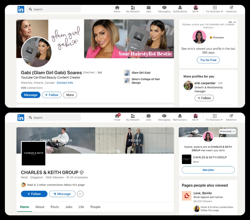Expand Me dropdown in top profile window
Image resolution: width=250 pixels, height=220 pixels.
[196, 9]
